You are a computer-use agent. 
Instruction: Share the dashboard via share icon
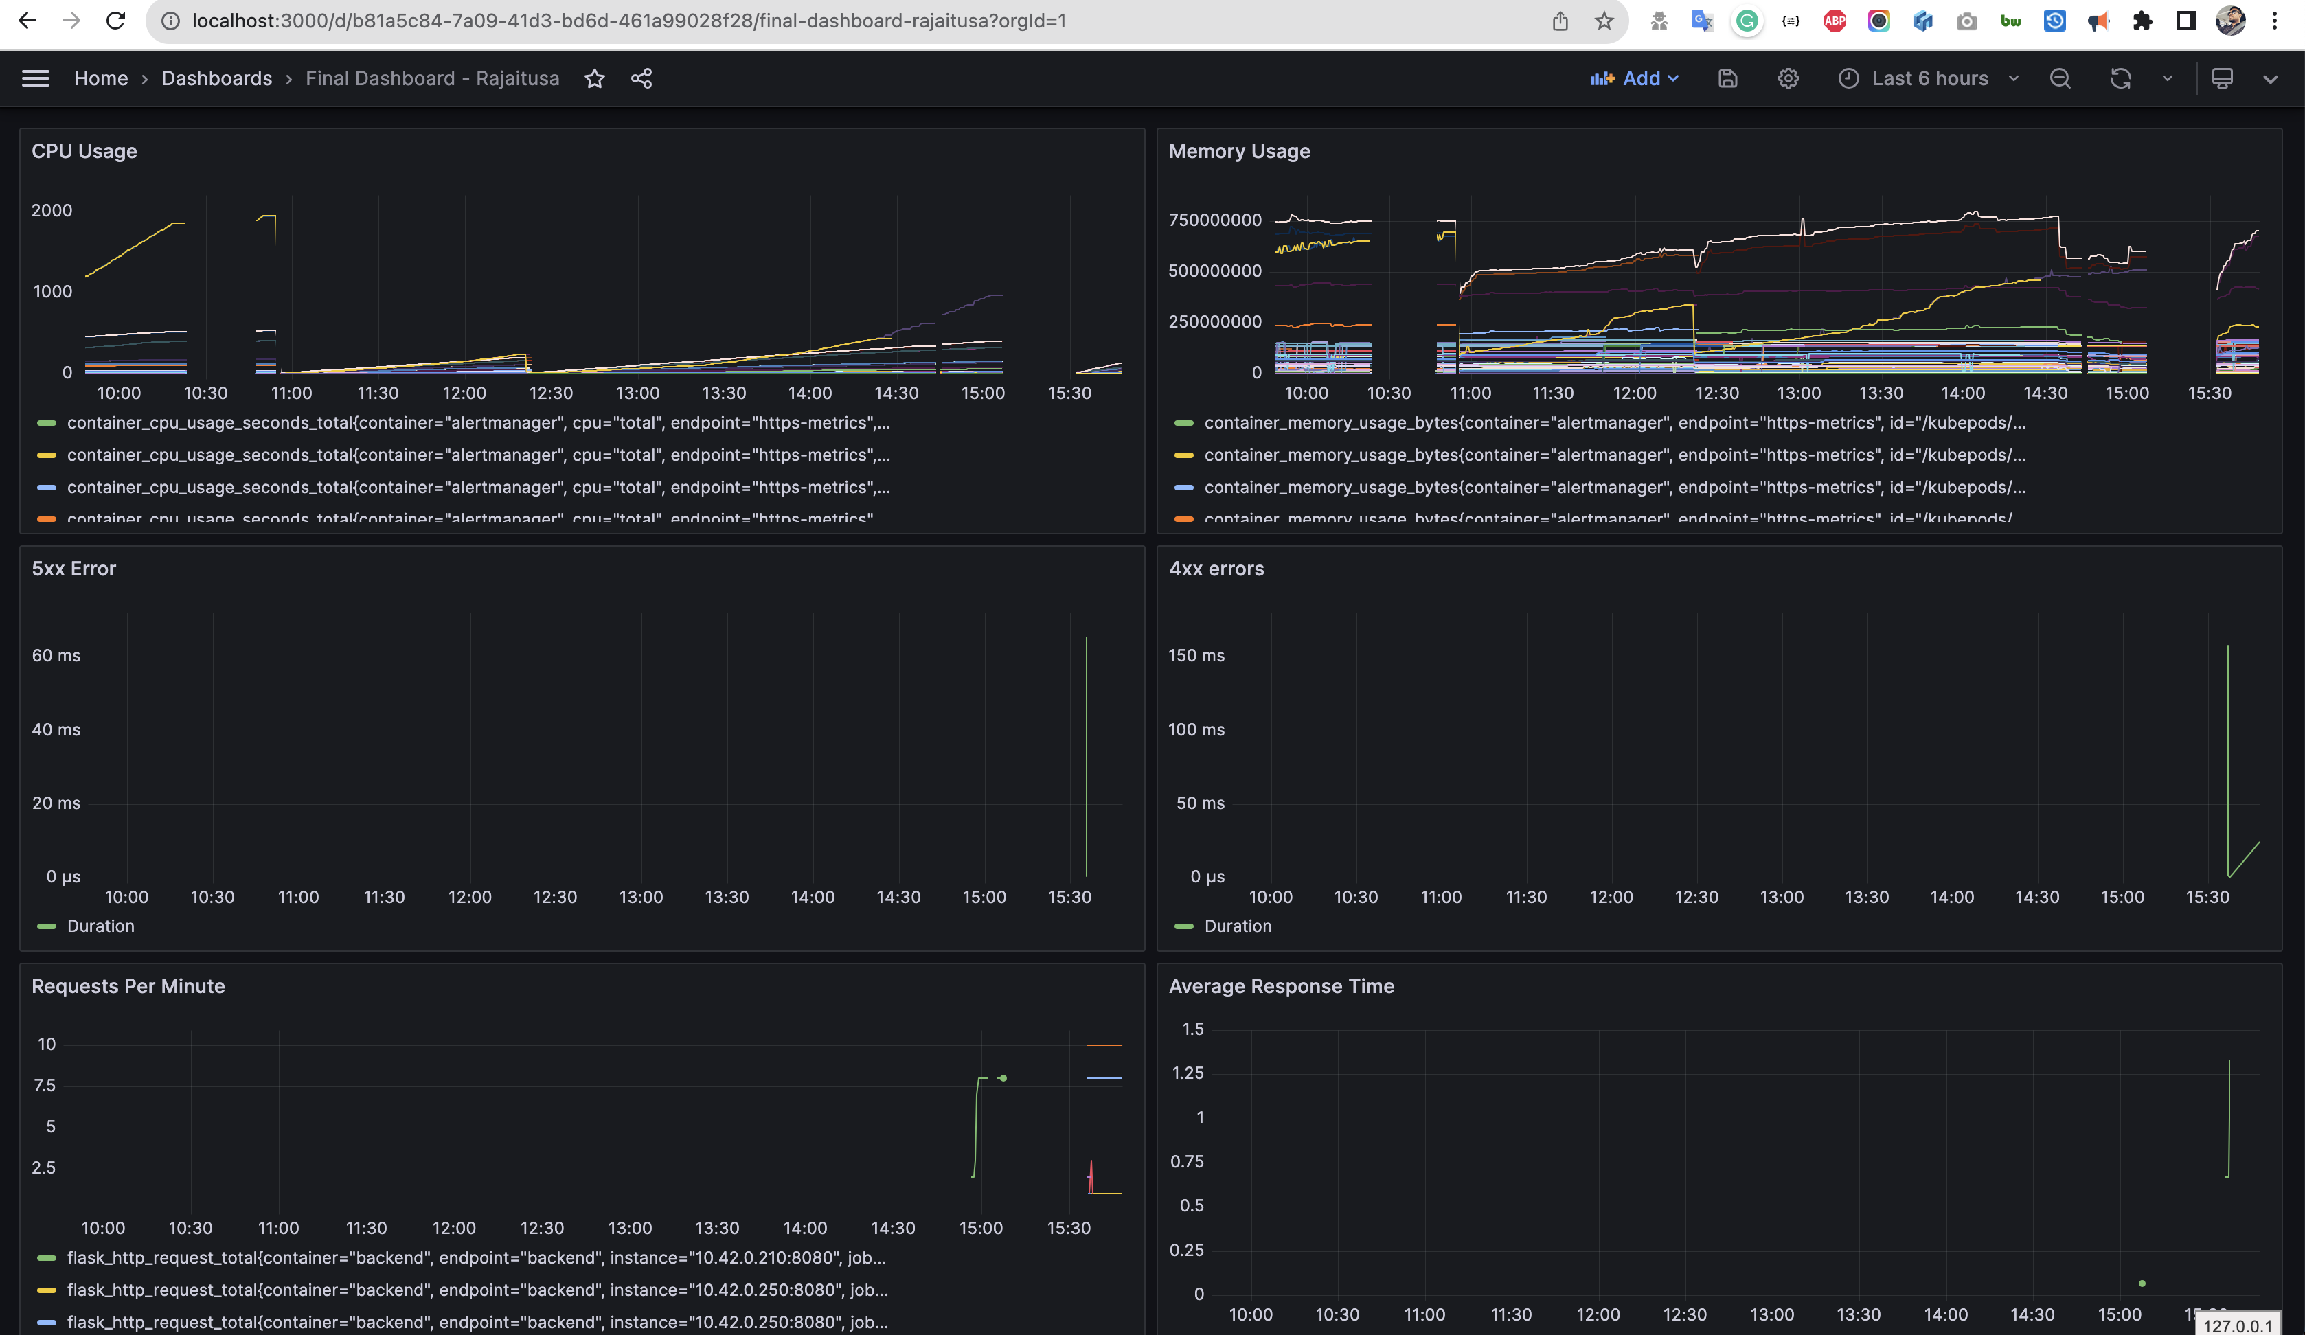[641, 79]
